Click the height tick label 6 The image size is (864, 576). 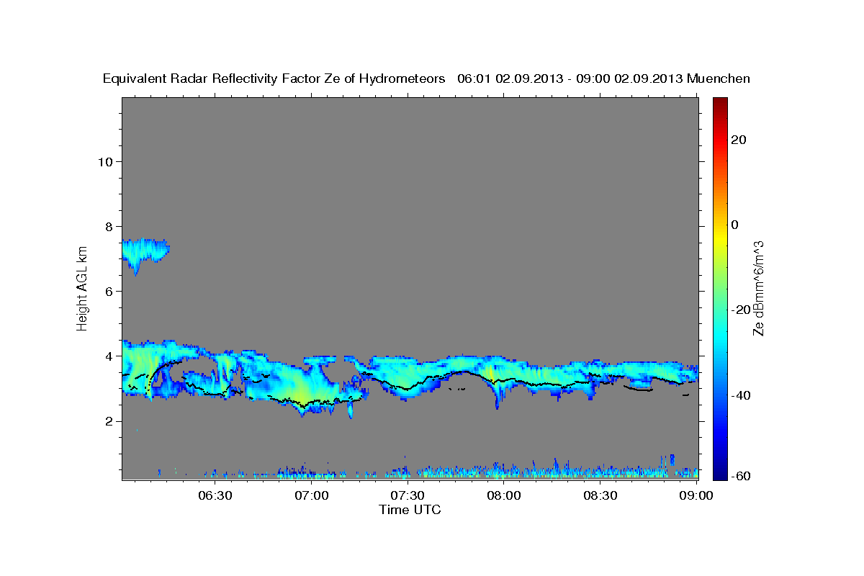coord(109,291)
